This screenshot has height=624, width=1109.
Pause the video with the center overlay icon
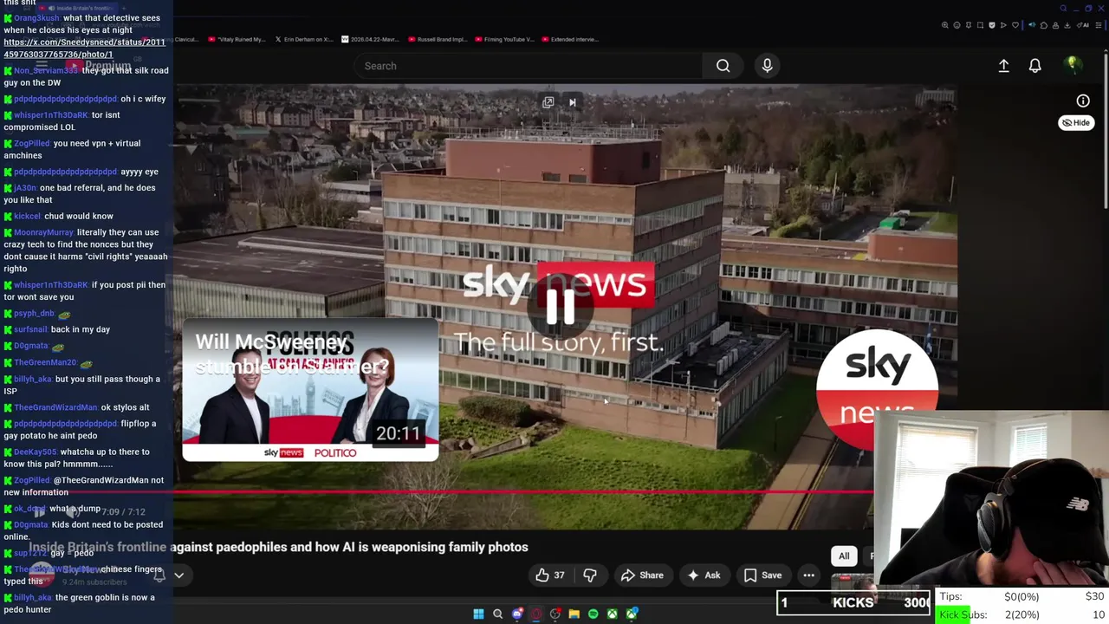(x=560, y=305)
